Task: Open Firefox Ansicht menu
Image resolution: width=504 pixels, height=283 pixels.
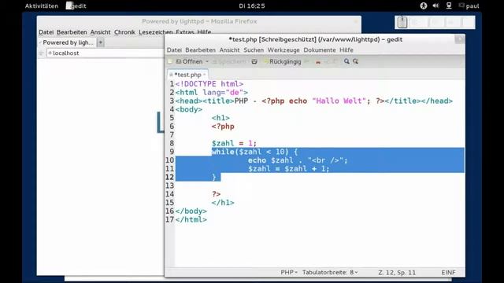Action: pyautogui.click(x=100, y=32)
